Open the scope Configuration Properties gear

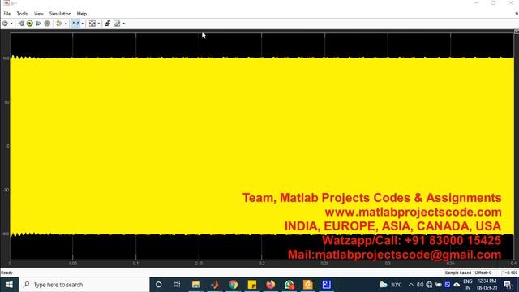(5, 24)
